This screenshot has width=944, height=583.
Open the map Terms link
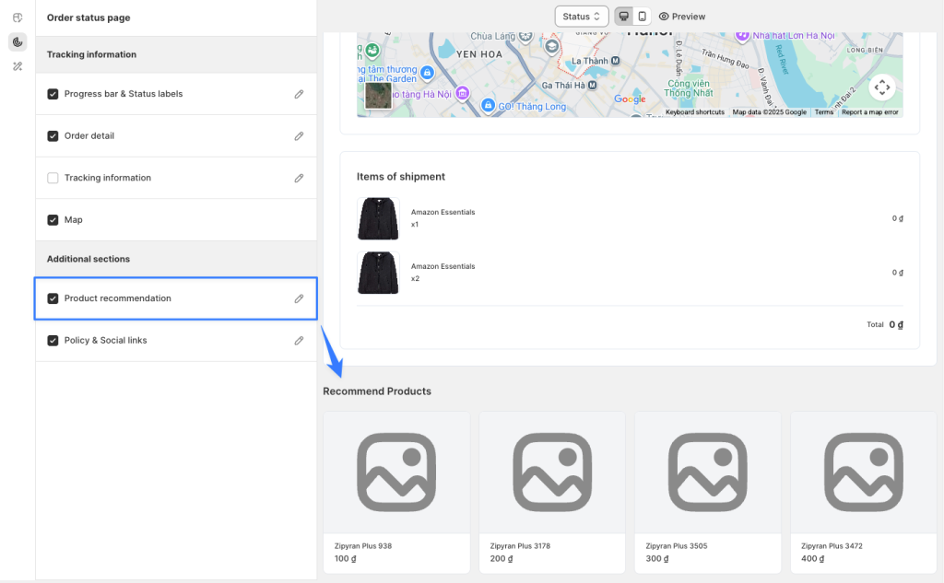pyautogui.click(x=823, y=112)
